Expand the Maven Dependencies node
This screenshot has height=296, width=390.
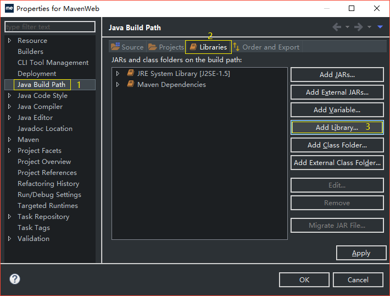point(118,85)
